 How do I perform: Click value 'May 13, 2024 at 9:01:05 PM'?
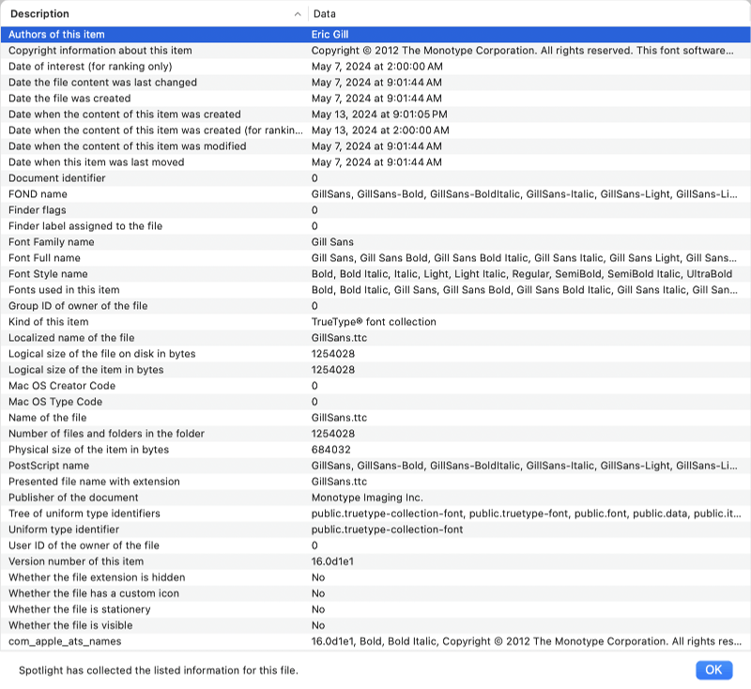tap(379, 115)
